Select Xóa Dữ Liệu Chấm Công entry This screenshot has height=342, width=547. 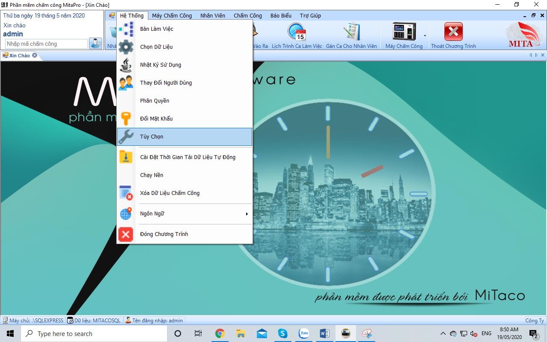pyautogui.click(x=184, y=193)
